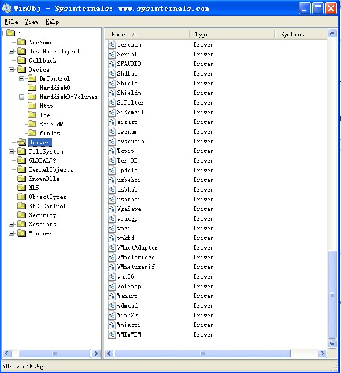Select the ObjectTypes folder icon

[x=22, y=197]
